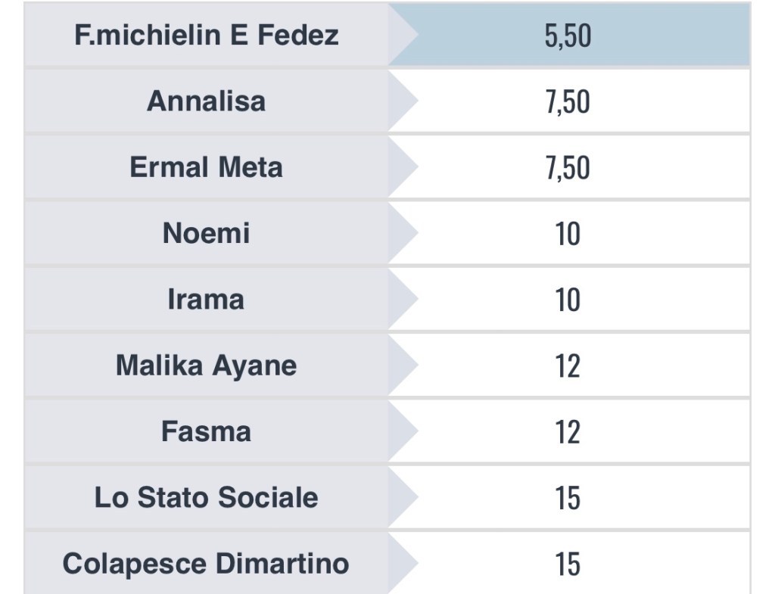Viewport: 775px width, 594px height.
Task: Pick the 7,50 odds for Annalisa
Action: pos(568,101)
